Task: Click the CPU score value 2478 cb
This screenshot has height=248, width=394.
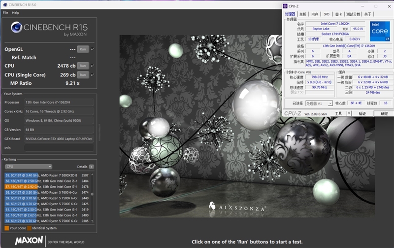Action: click(66, 66)
